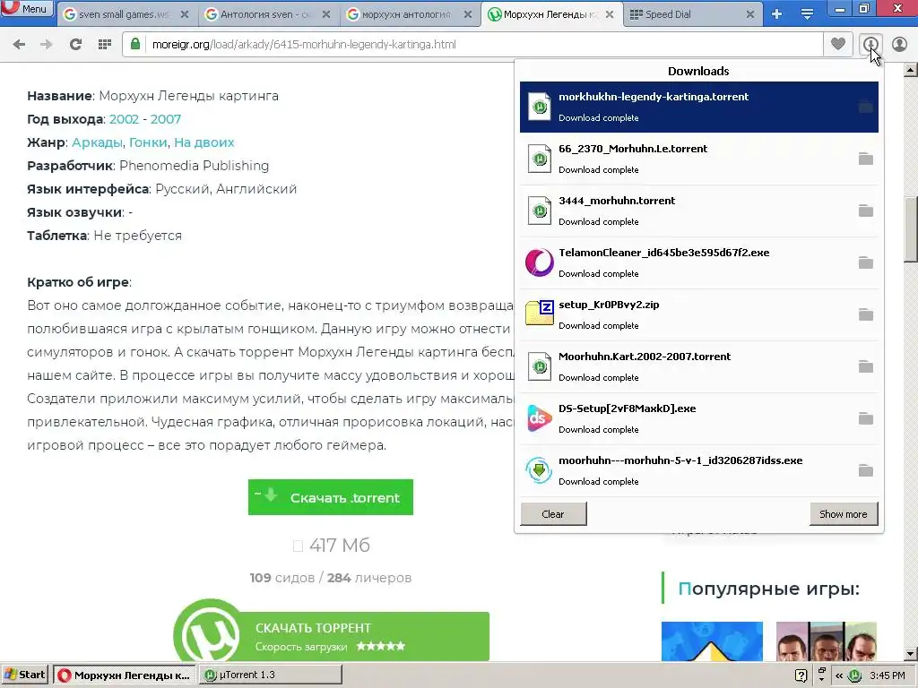918x688 pixels.
Task: Switch to µTorrent 1.3 taskbar window
Action: click(271, 675)
